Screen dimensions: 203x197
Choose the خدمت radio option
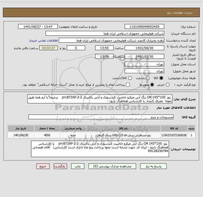pyautogui.click(x=148, y=78)
